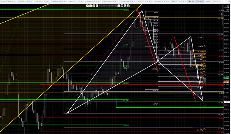Close the GBPNZD tab
The height and width of the screenshot is (134, 231).
pyautogui.click(x=220, y=1)
